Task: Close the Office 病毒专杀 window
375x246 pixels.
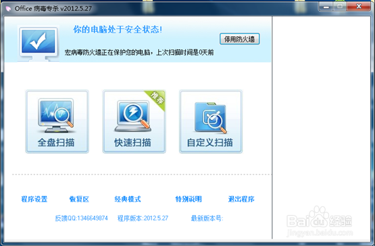Action: (x=359, y=7)
